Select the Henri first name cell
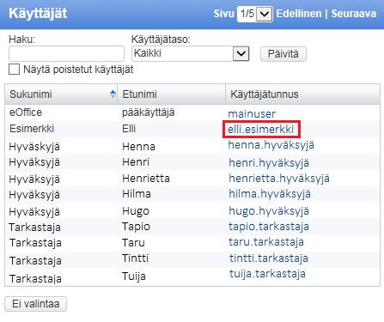Image resolution: width=384 pixels, height=322 pixels. click(136, 162)
